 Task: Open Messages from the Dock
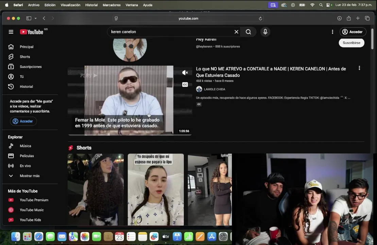coord(50,237)
